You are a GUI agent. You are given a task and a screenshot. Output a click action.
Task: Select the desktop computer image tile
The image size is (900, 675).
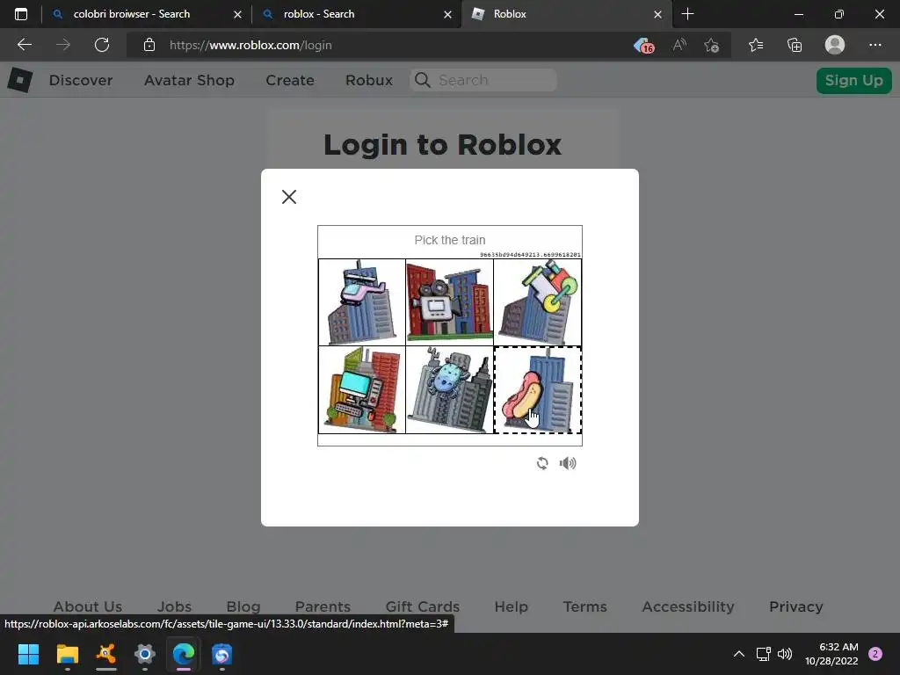click(362, 389)
